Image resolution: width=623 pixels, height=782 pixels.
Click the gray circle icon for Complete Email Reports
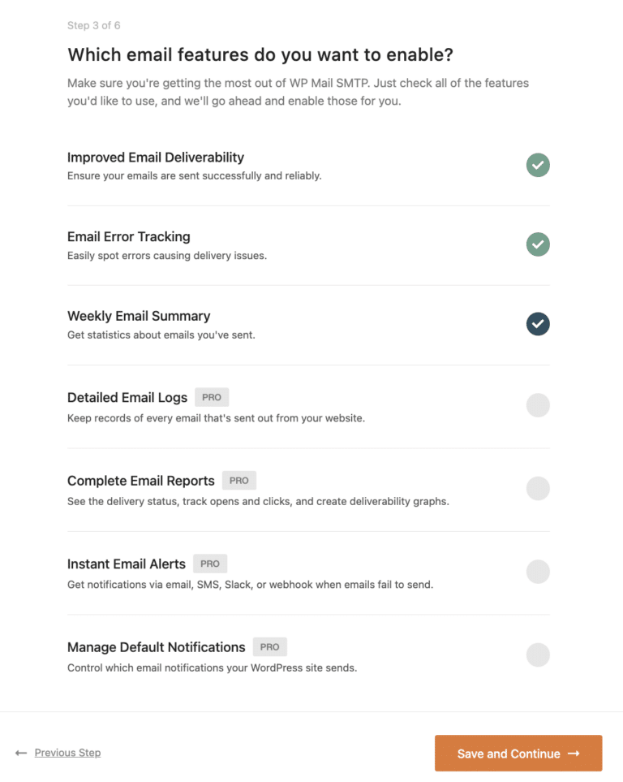[x=538, y=488]
